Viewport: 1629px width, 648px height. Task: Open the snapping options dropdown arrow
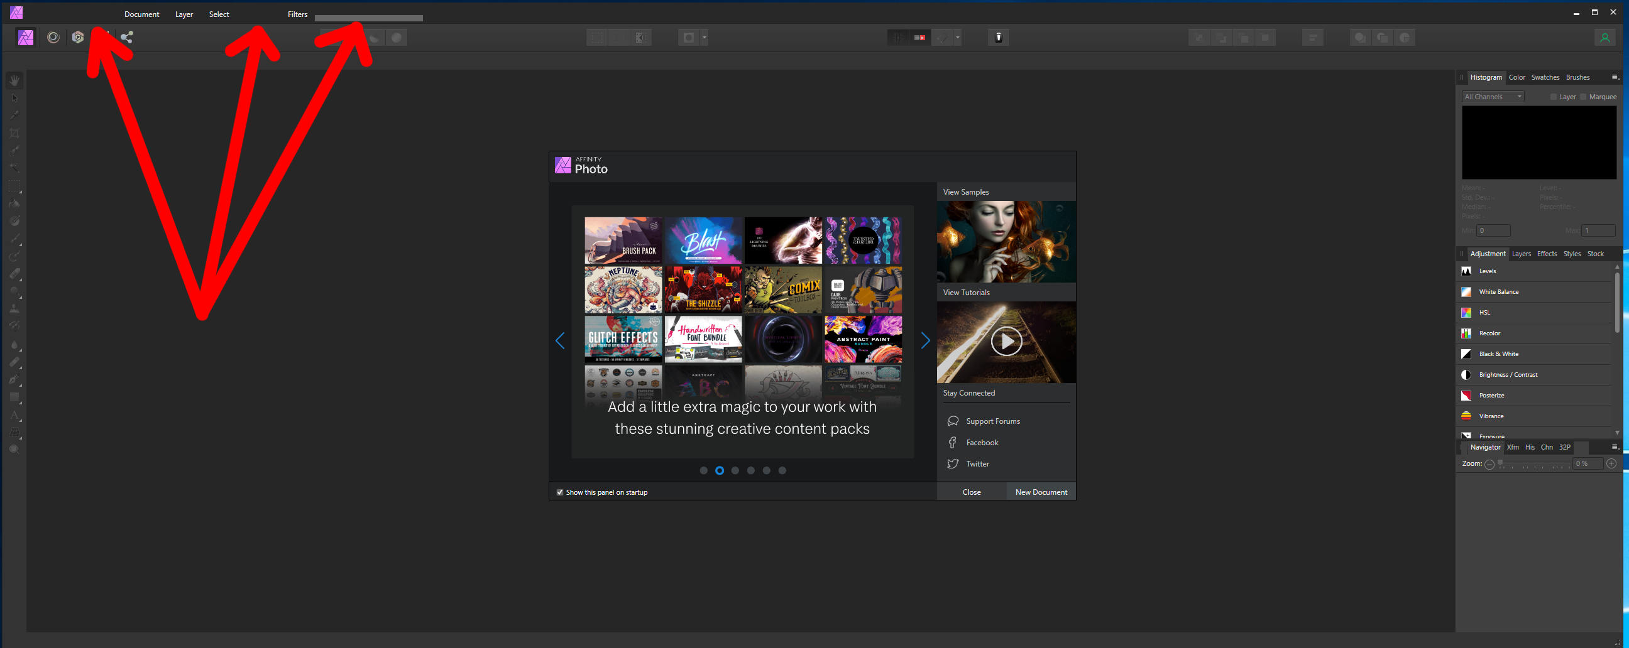click(x=957, y=37)
